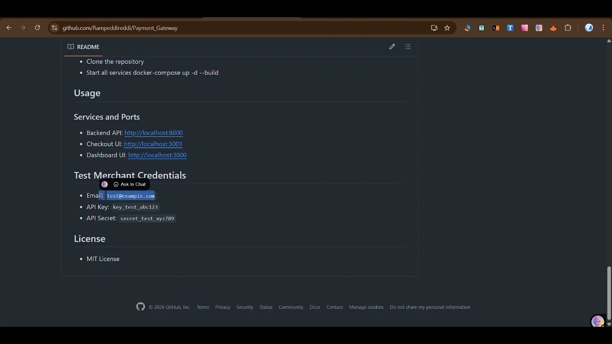Open the browser profile avatar

589,28
